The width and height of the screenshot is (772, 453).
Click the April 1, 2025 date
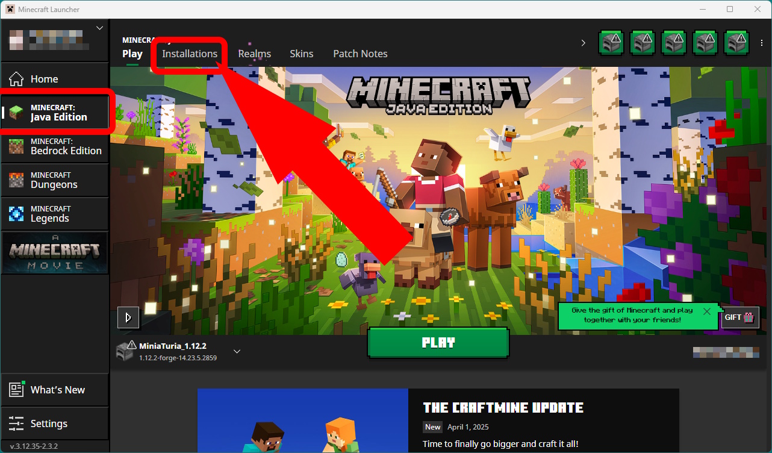coord(468,427)
